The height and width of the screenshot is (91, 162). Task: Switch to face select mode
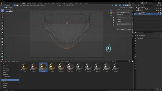[x=18, y=5]
